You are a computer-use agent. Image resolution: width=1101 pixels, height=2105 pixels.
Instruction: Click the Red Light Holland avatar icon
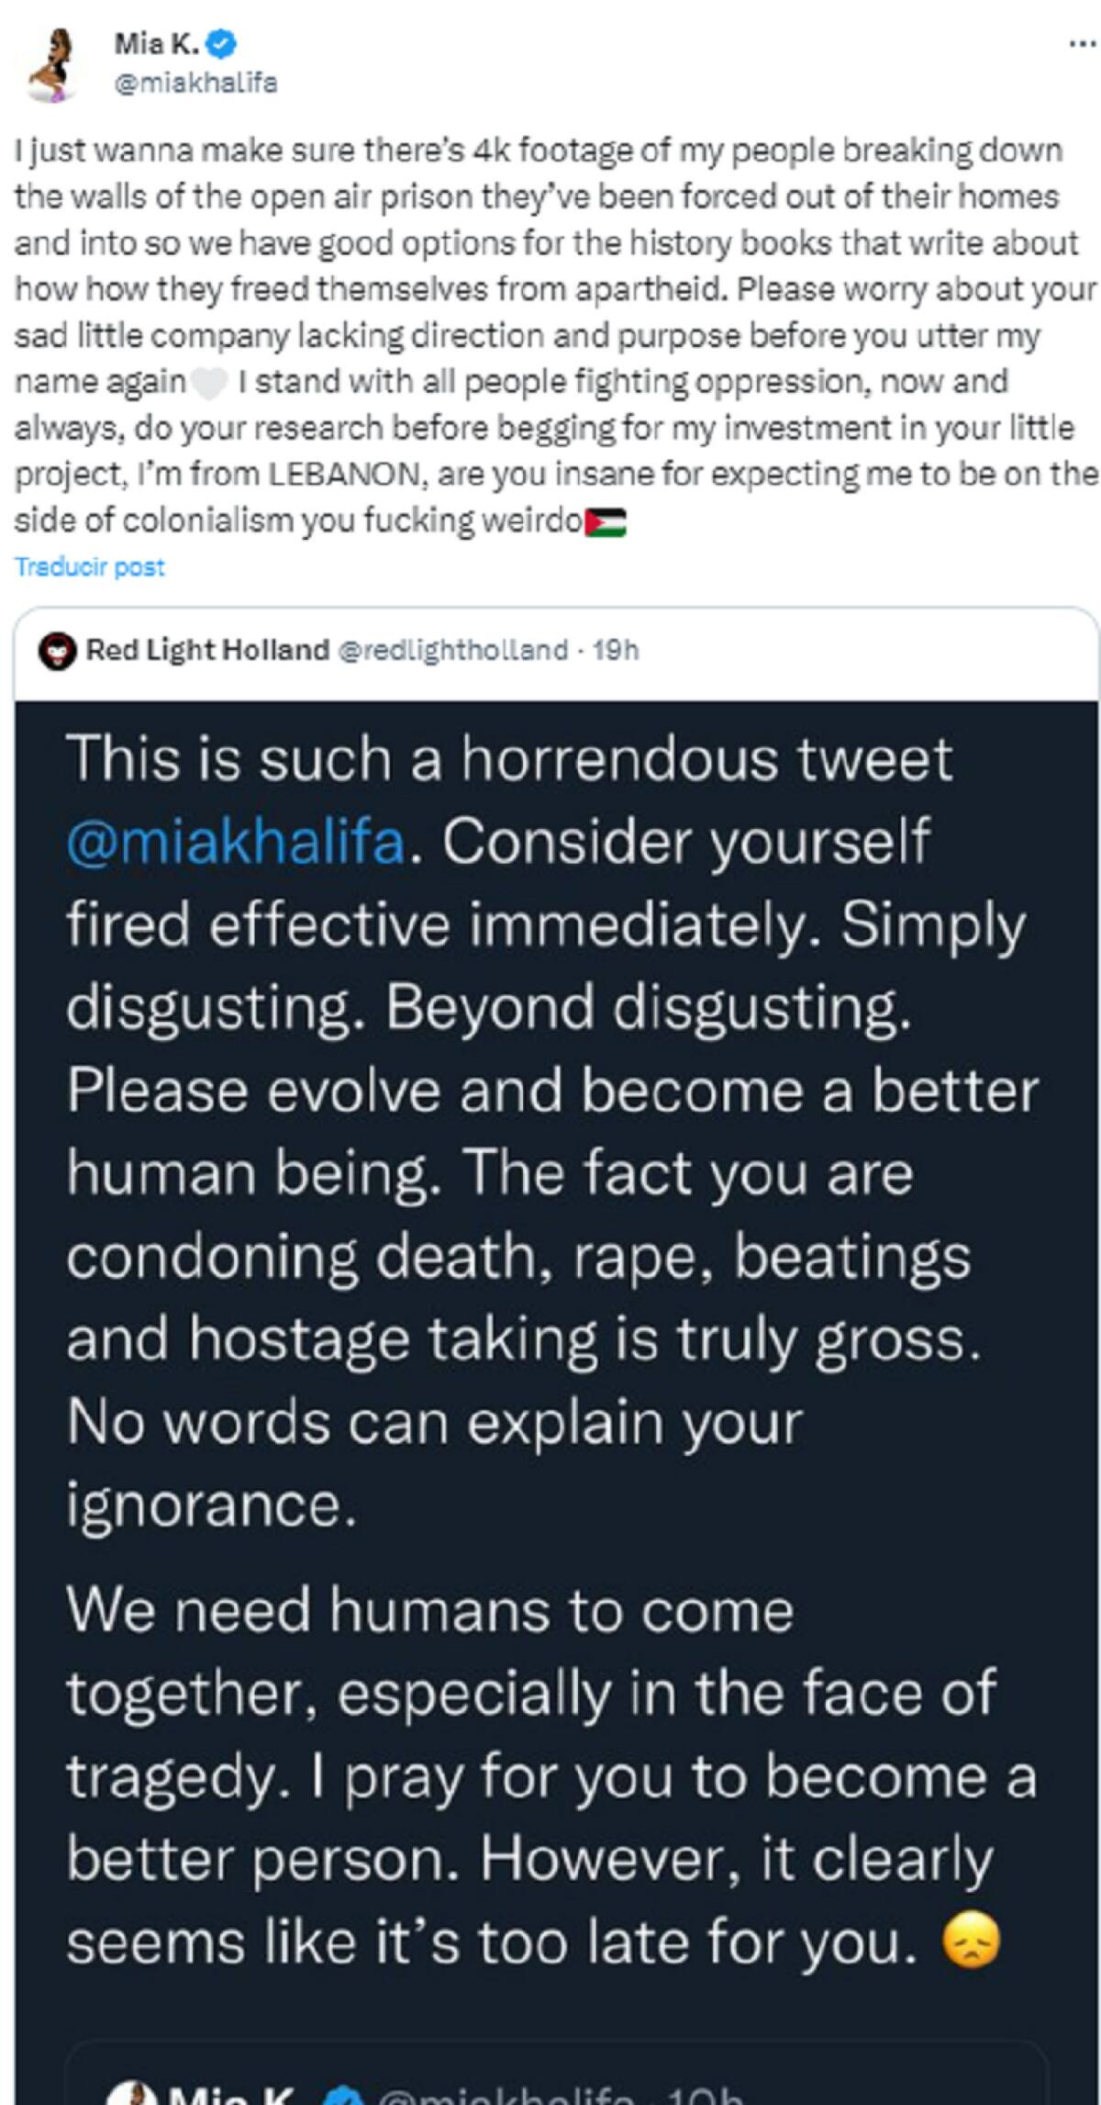[x=58, y=652]
